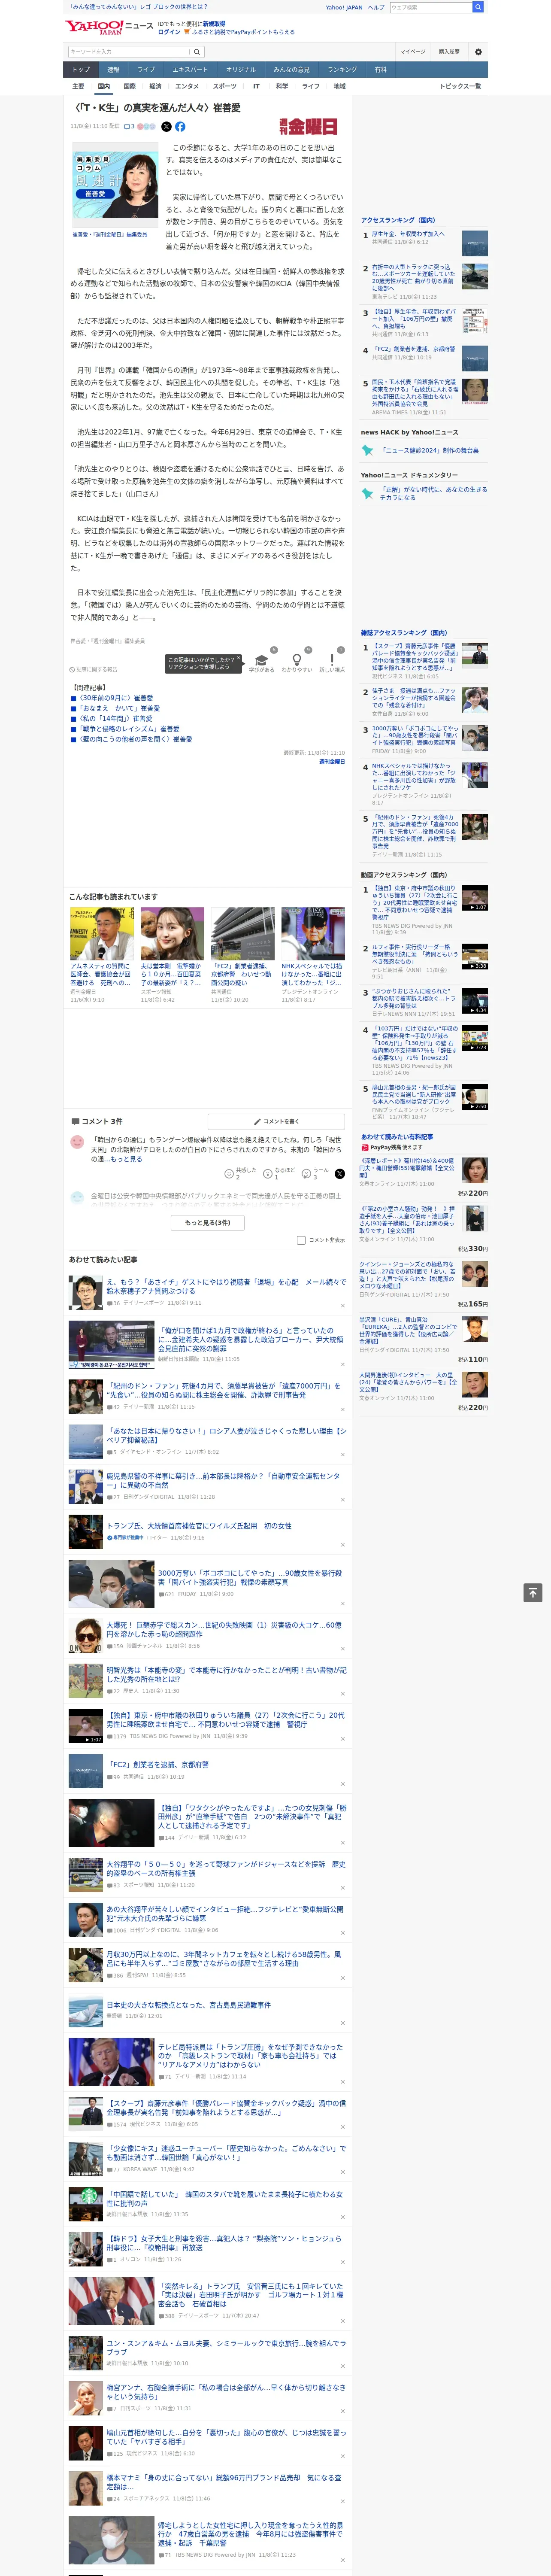Click the なるほど reaction on comment
The image size is (551, 2576).
tap(268, 1173)
